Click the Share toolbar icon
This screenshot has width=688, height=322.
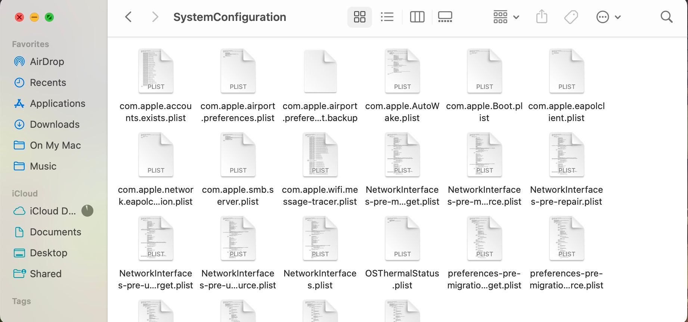click(542, 17)
